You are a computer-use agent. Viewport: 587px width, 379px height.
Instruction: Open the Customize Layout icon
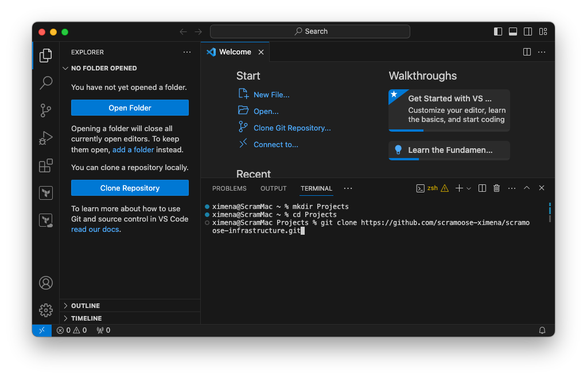coord(543,31)
